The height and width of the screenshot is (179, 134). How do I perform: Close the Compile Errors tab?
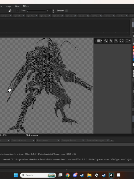coord(83,140)
